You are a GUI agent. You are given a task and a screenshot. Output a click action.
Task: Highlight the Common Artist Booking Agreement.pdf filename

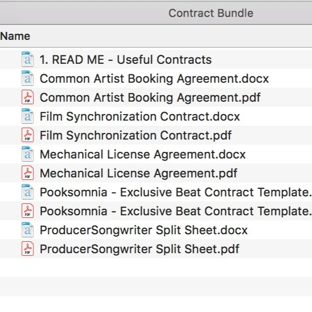pyautogui.click(x=150, y=97)
